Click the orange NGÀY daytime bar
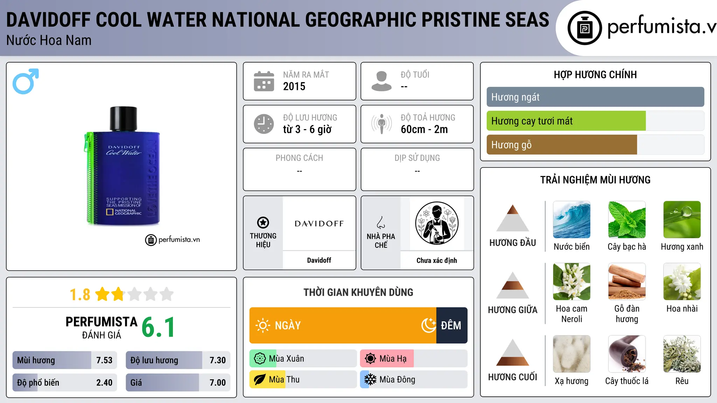The image size is (717, 403). coord(343,325)
